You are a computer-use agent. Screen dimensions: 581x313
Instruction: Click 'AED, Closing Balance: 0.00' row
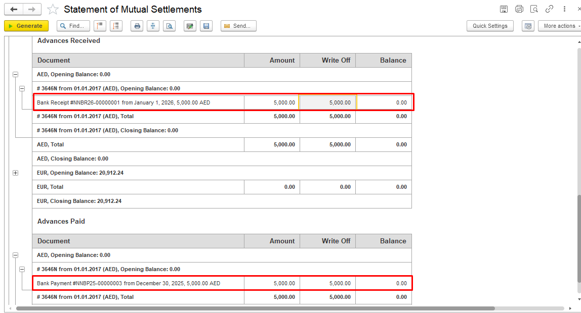(x=222, y=159)
